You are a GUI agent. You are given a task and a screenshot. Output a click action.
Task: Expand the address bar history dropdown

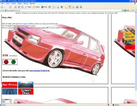coord(122,11)
